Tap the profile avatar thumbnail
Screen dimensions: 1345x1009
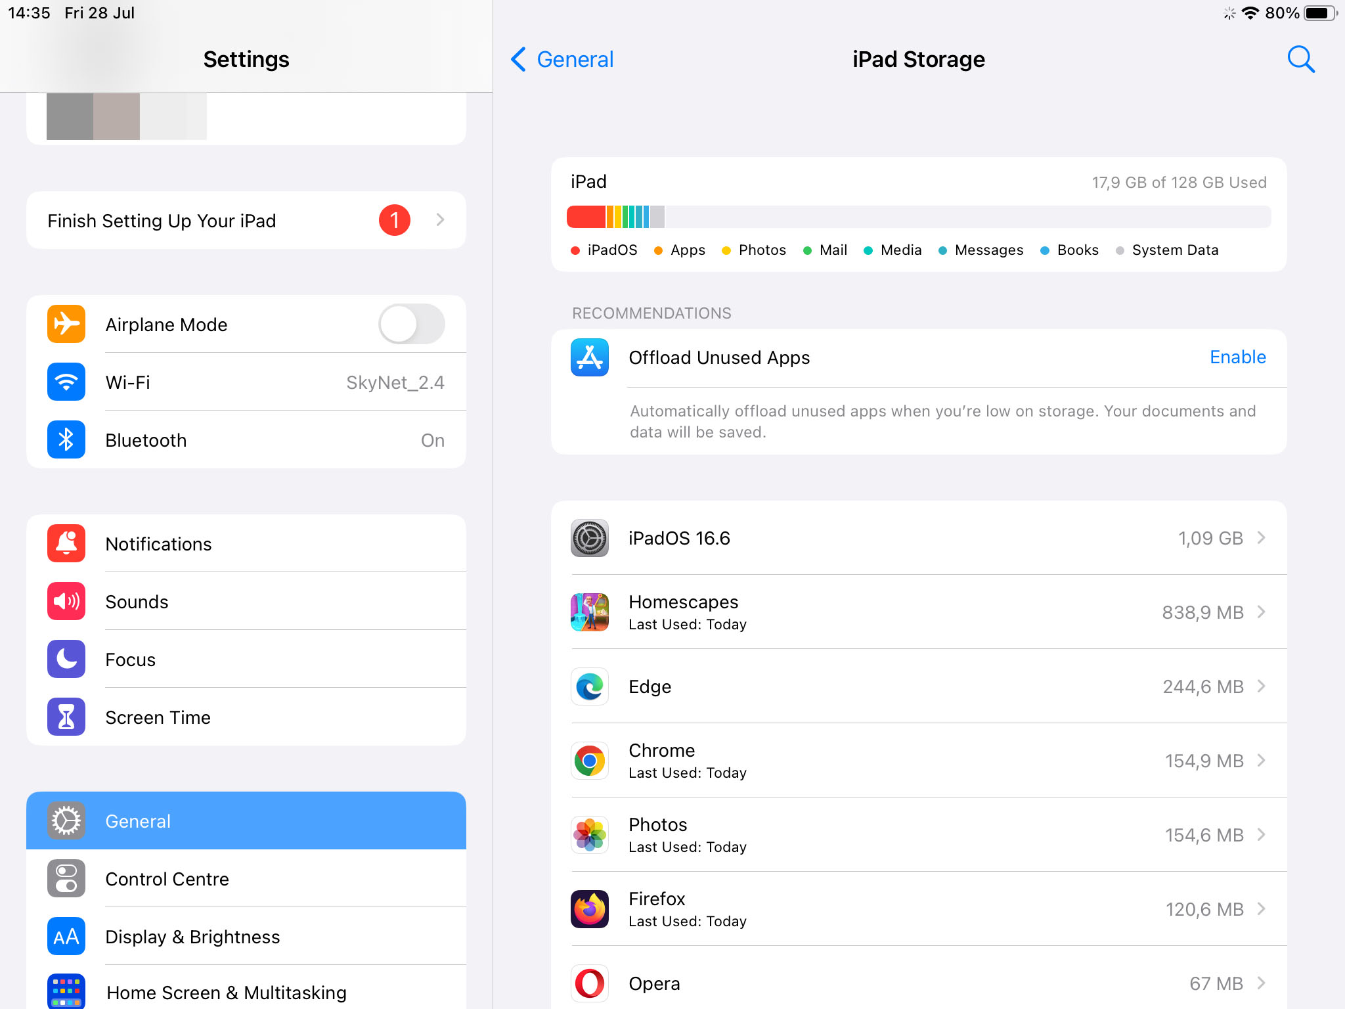[x=127, y=116]
